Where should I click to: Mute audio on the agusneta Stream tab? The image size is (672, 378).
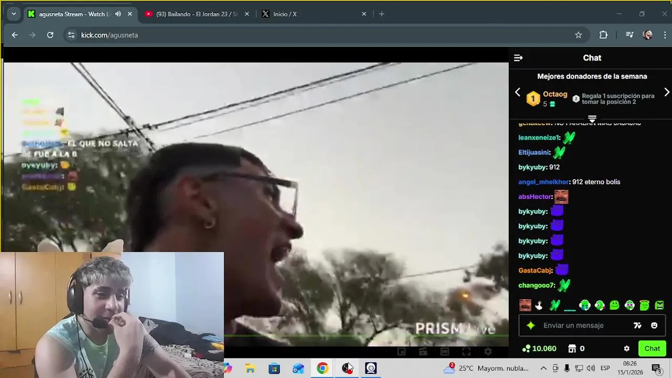pos(118,14)
